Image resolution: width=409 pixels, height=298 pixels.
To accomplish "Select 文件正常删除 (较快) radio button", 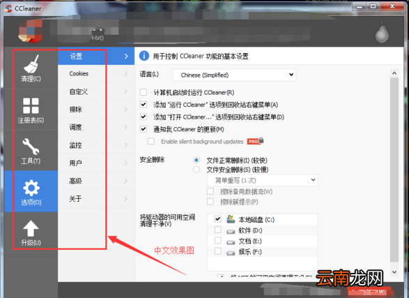I will click(196, 160).
